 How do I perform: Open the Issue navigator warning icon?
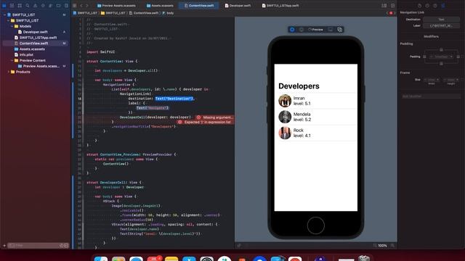pyautogui.click(x=35, y=5)
